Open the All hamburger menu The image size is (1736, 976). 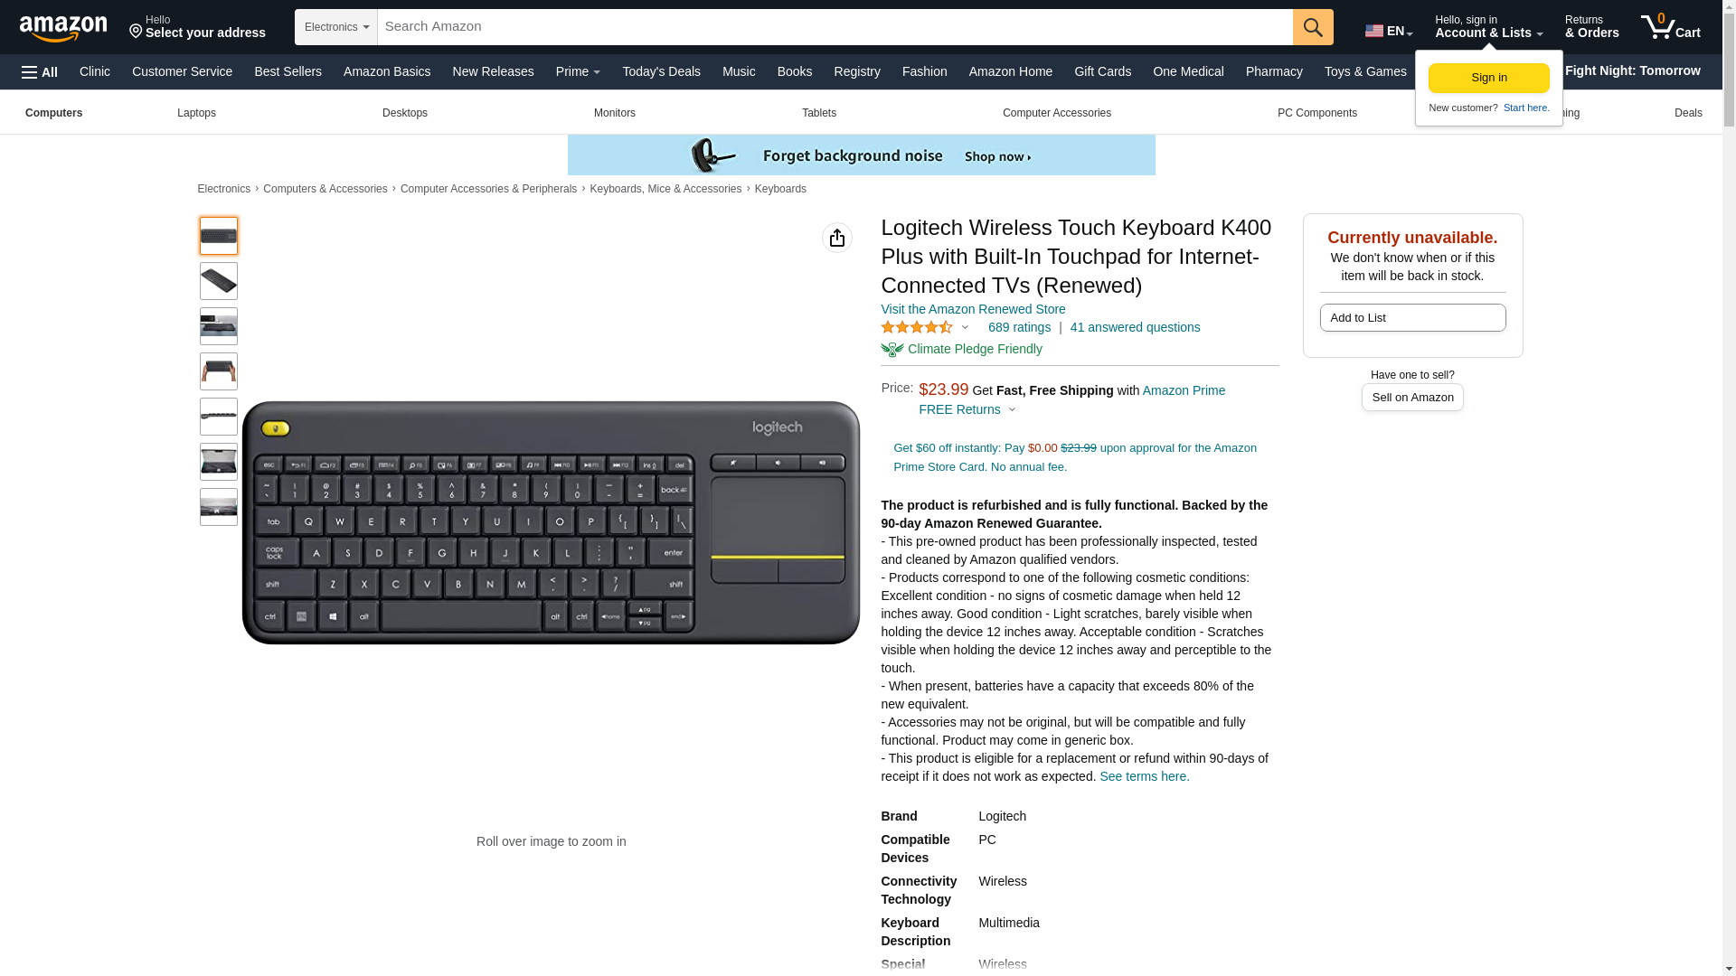point(40,71)
